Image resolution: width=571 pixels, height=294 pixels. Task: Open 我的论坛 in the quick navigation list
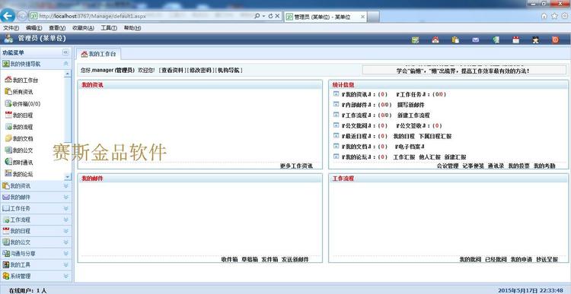[x=19, y=174]
